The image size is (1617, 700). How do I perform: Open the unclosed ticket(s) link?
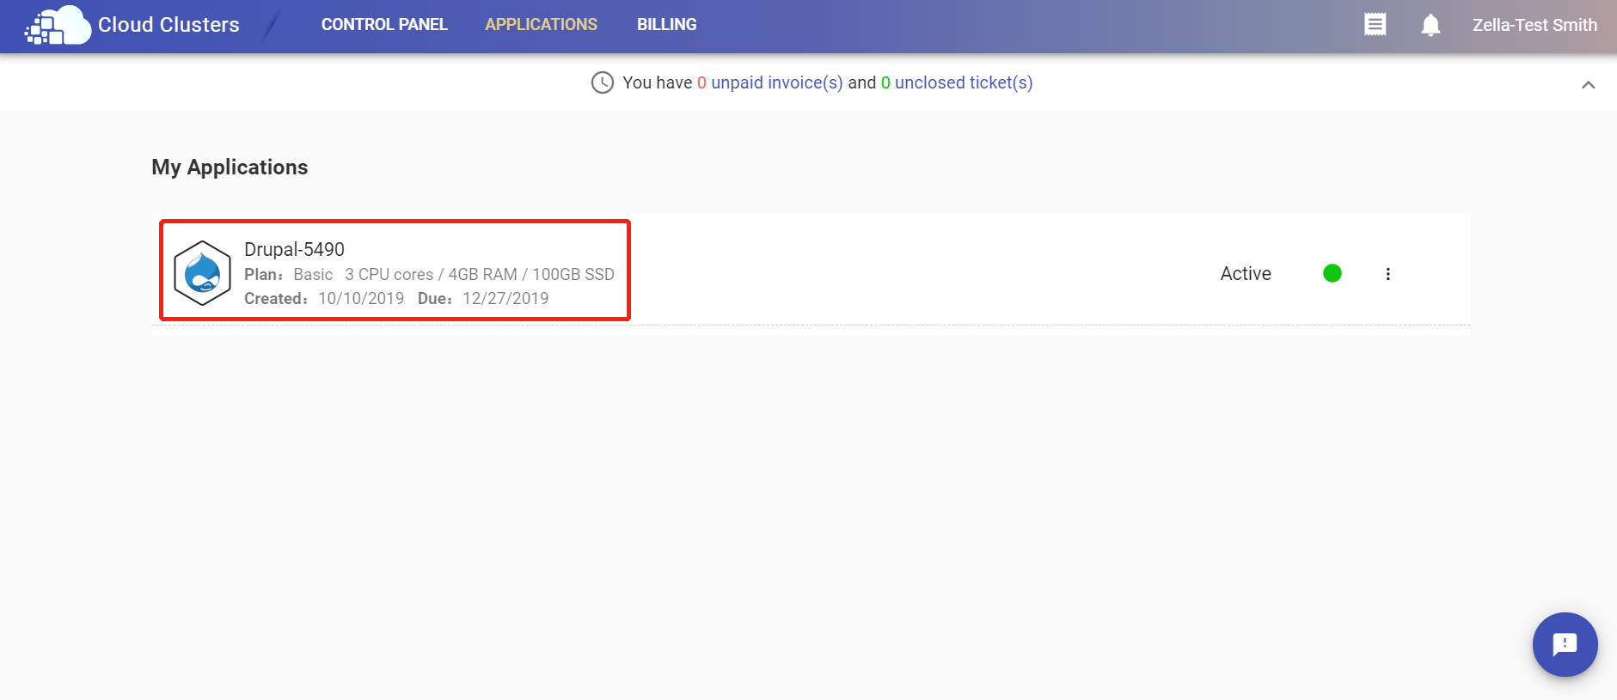[x=964, y=82]
